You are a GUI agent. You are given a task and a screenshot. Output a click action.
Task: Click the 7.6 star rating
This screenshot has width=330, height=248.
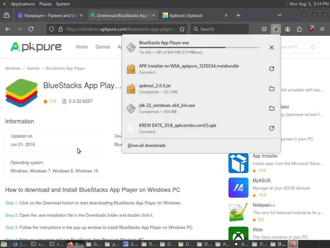pyautogui.click(x=50, y=101)
